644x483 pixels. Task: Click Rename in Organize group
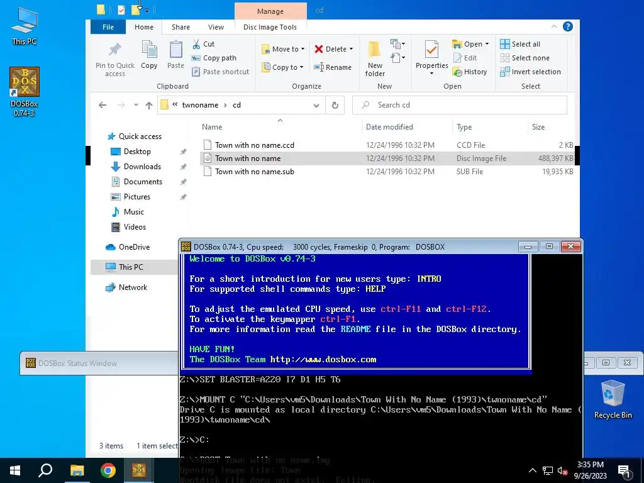[333, 67]
